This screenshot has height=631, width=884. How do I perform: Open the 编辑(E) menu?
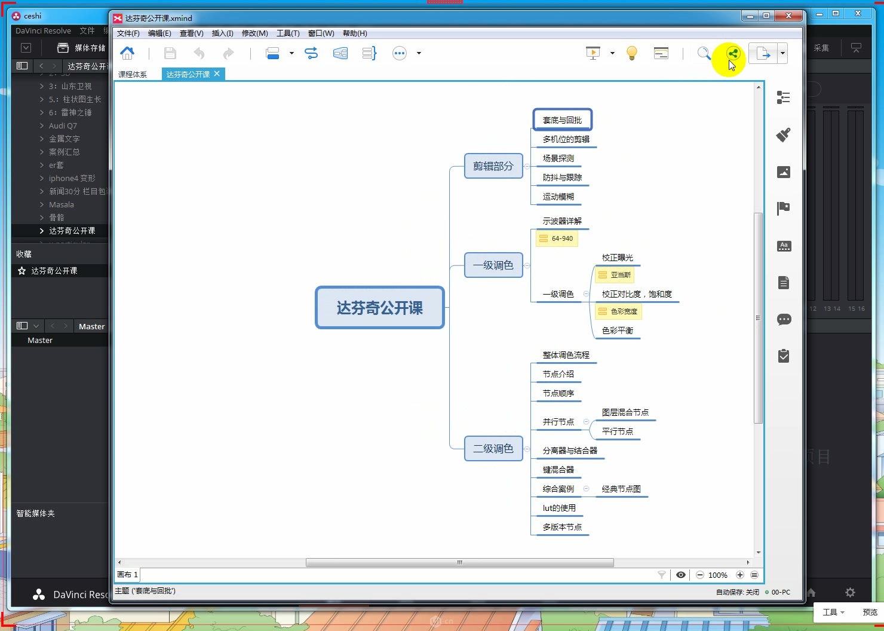pos(159,33)
